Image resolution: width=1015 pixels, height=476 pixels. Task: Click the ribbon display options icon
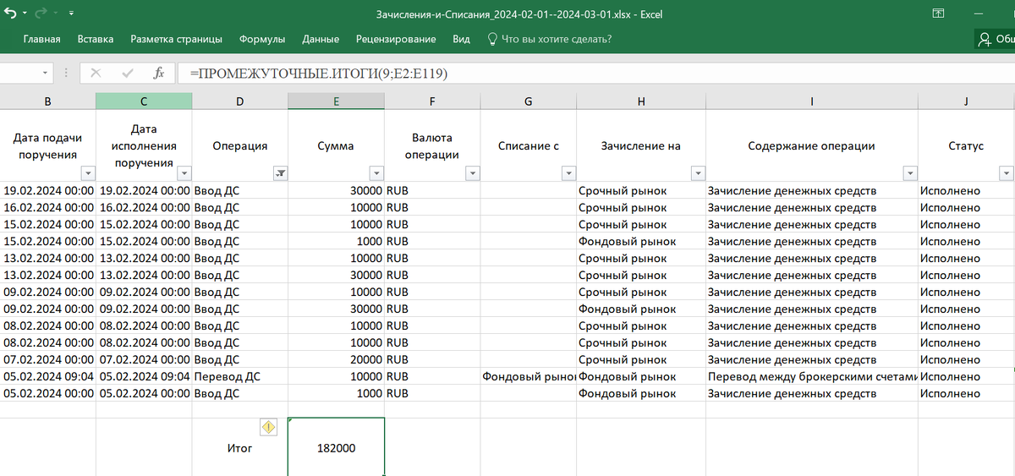(938, 14)
